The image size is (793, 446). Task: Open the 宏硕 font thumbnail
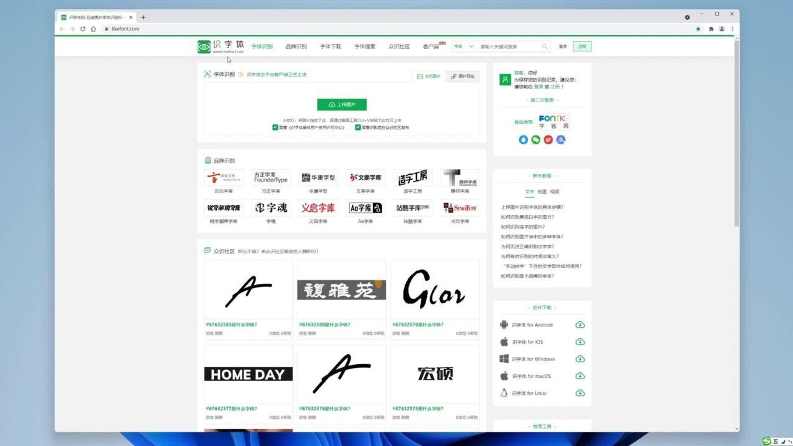[x=435, y=374]
